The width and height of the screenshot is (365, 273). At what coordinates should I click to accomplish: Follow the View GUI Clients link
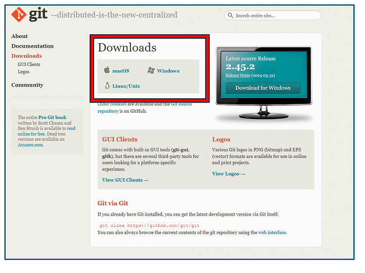click(125, 180)
